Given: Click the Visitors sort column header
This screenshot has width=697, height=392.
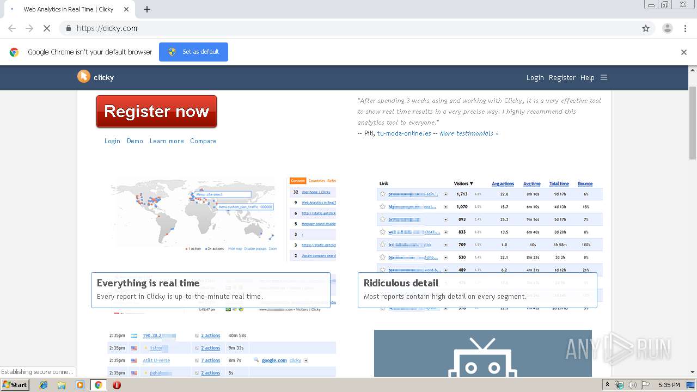Looking at the screenshot, I should click(463, 183).
